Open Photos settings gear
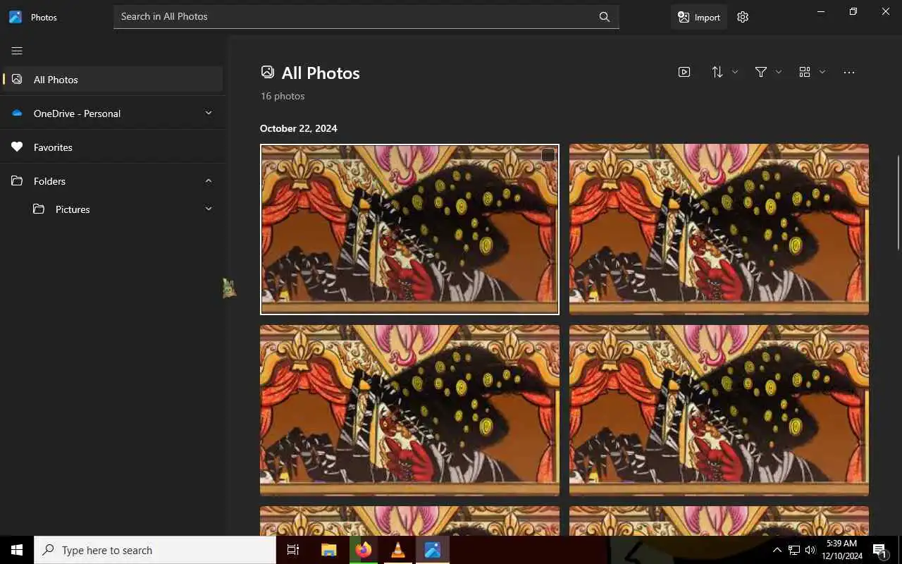Screen dimensions: 902x564 pos(743,17)
